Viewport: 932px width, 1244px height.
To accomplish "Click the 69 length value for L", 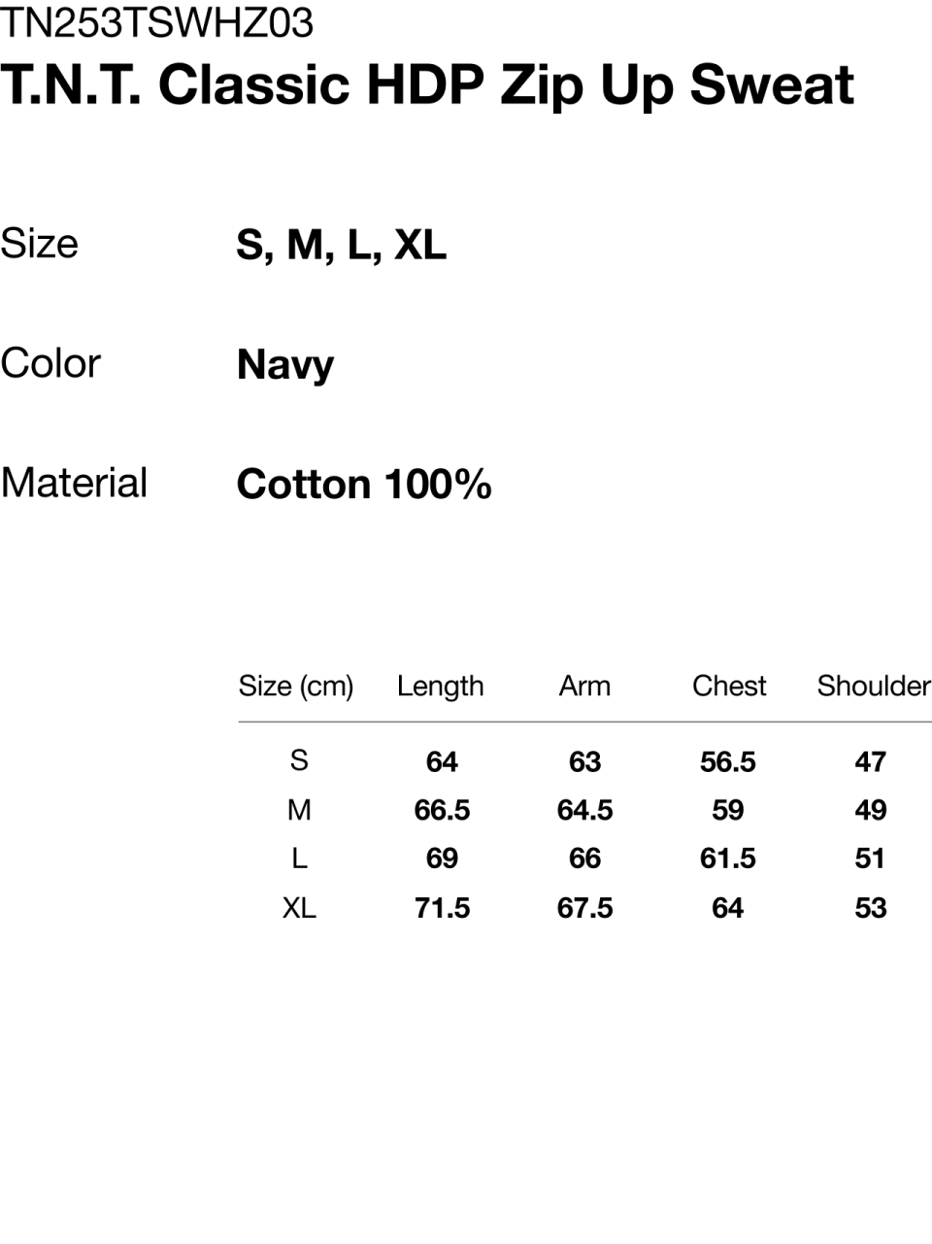I will [x=442, y=858].
